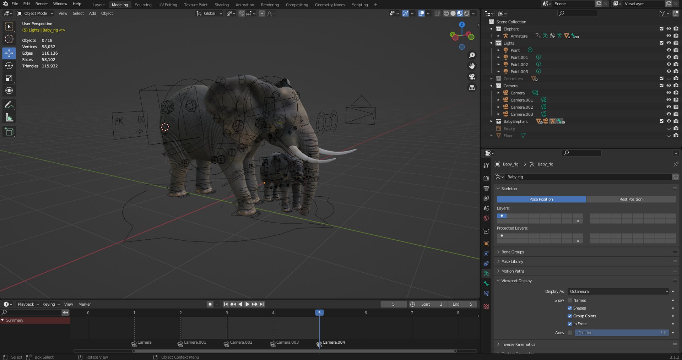The image size is (682, 360).
Task: Play the animation forward
Action: [247, 304]
